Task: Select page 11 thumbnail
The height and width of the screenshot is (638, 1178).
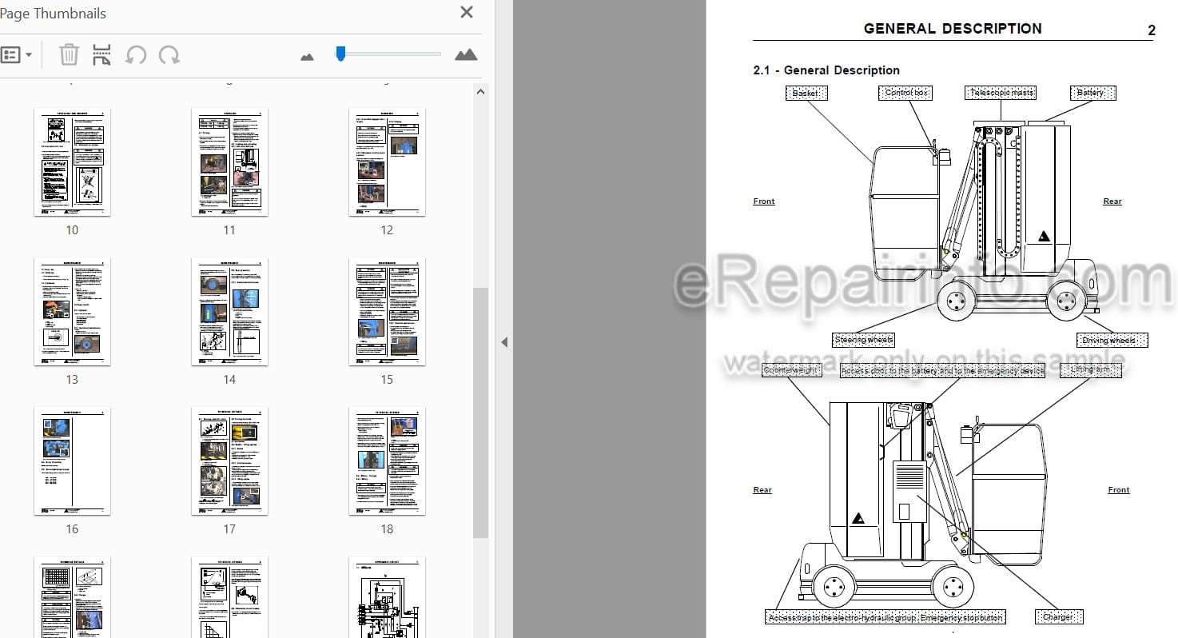Action: pyautogui.click(x=229, y=162)
